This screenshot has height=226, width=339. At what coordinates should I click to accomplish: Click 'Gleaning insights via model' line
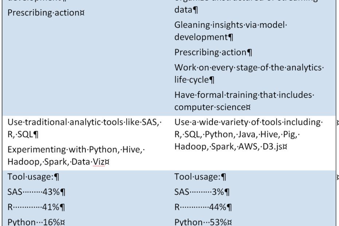click(x=230, y=25)
